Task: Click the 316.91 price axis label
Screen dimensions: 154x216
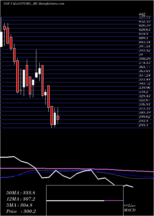Action: [144, 104]
